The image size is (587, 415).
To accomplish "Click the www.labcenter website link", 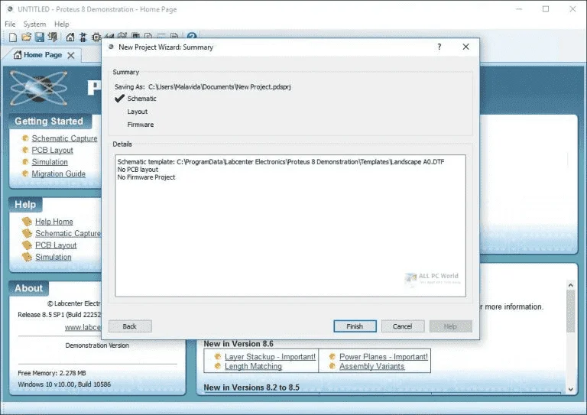I will [x=83, y=327].
